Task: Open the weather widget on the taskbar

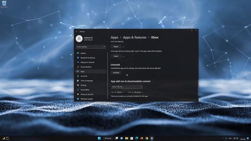Action: (x=5, y=138)
